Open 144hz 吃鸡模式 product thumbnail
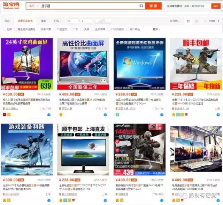 pos(139,149)
